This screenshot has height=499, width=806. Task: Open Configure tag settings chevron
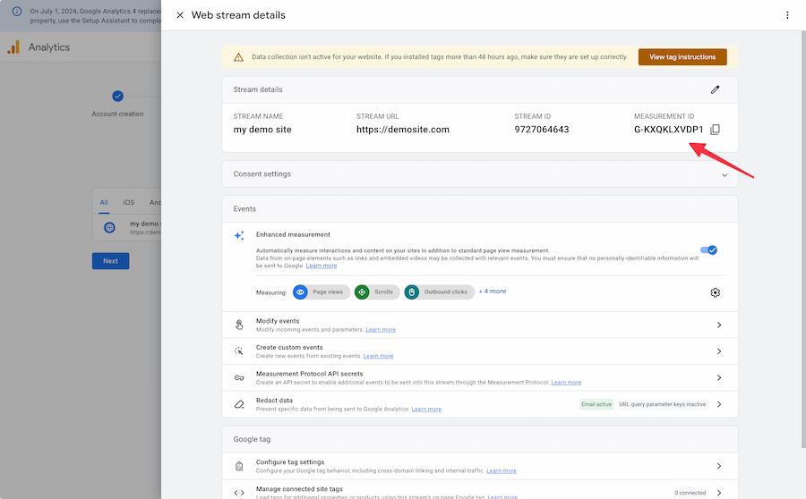(717, 466)
